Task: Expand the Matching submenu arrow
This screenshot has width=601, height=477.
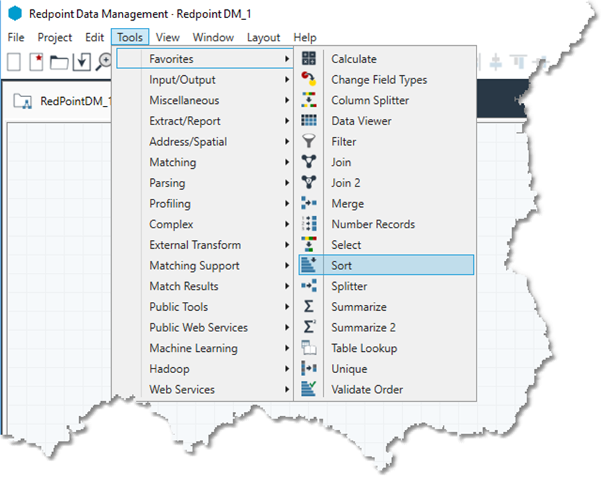Action: (287, 162)
